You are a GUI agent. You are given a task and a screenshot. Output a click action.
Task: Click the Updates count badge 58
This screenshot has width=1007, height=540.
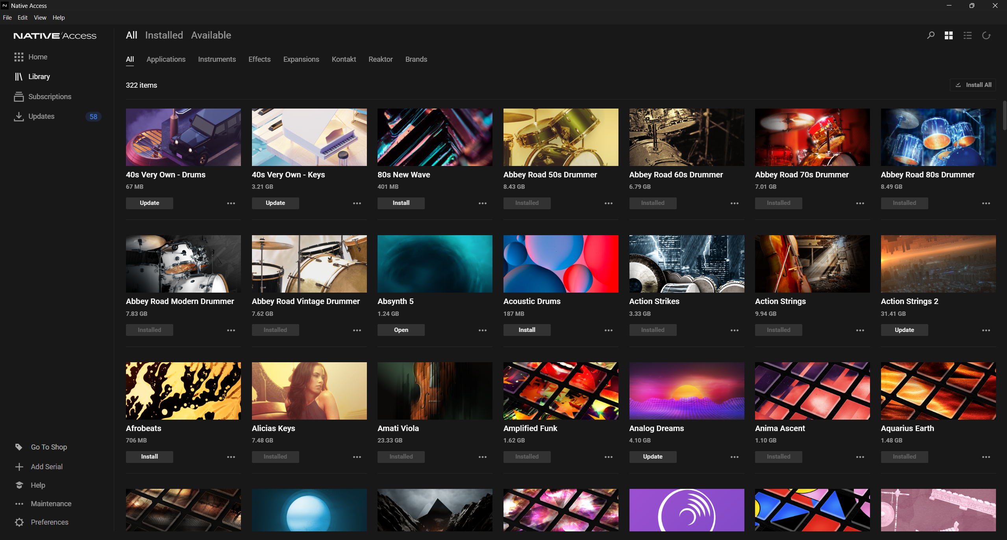[93, 117]
